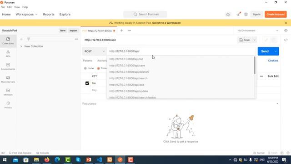291x164 pixels.
Task: Open Skype from the taskbar
Action: [78, 160]
